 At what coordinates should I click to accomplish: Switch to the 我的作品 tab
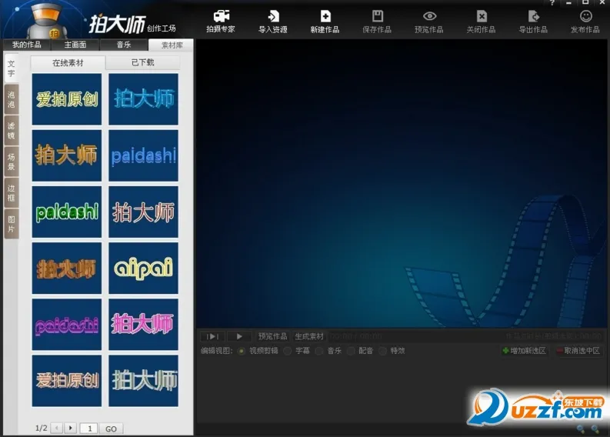[26, 45]
